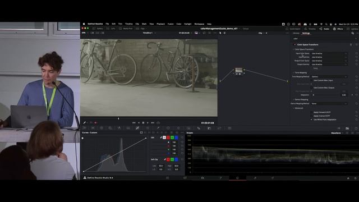This screenshot has height=202, width=359.
Task: Enable Apply Inverse OOTF checkbox
Action: coord(311,116)
